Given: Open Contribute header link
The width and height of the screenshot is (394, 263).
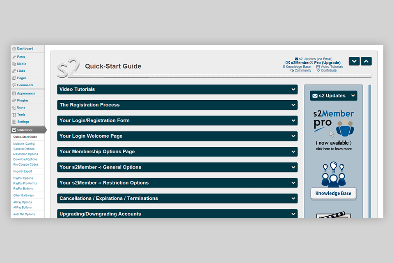Looking at the screenshot, I should point(327,70).
